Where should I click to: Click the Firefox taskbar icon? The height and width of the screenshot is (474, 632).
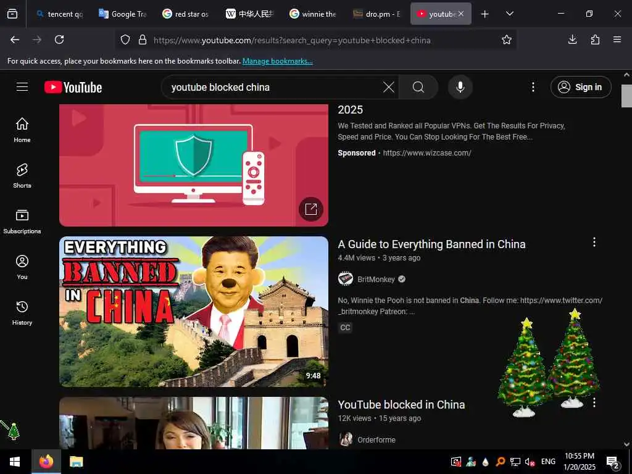tap(46, 462)
